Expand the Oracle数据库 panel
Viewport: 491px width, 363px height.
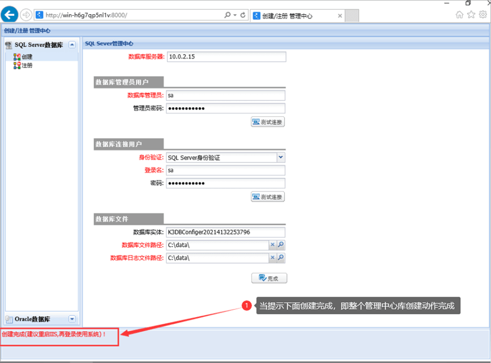coord(72,319)
